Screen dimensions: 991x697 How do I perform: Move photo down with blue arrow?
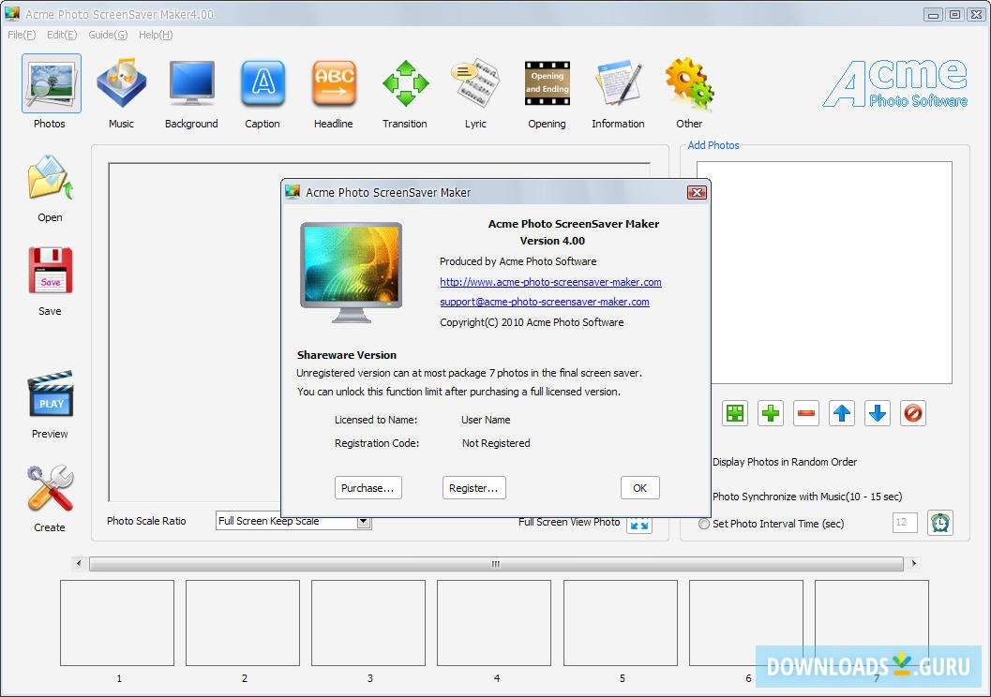coord(878,413)
